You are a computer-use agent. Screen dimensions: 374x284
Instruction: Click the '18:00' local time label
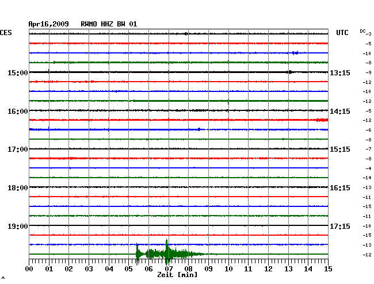tap(18, 188)
